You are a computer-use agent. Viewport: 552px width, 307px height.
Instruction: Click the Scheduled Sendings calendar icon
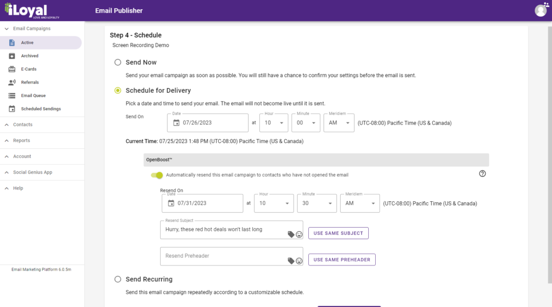click(12, 109)
